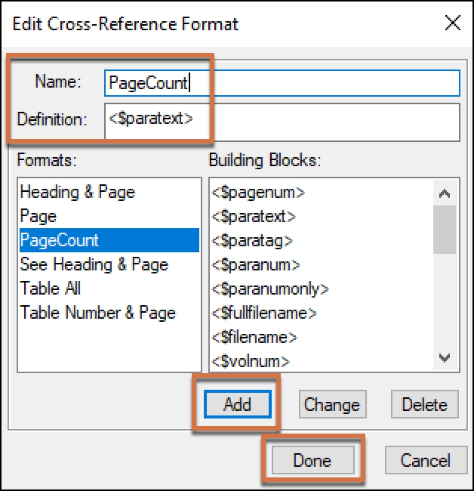This screenshot has height=491, width=474.
Task: Pick the <$fullfilename> building block
Action: tap(263, 313)
